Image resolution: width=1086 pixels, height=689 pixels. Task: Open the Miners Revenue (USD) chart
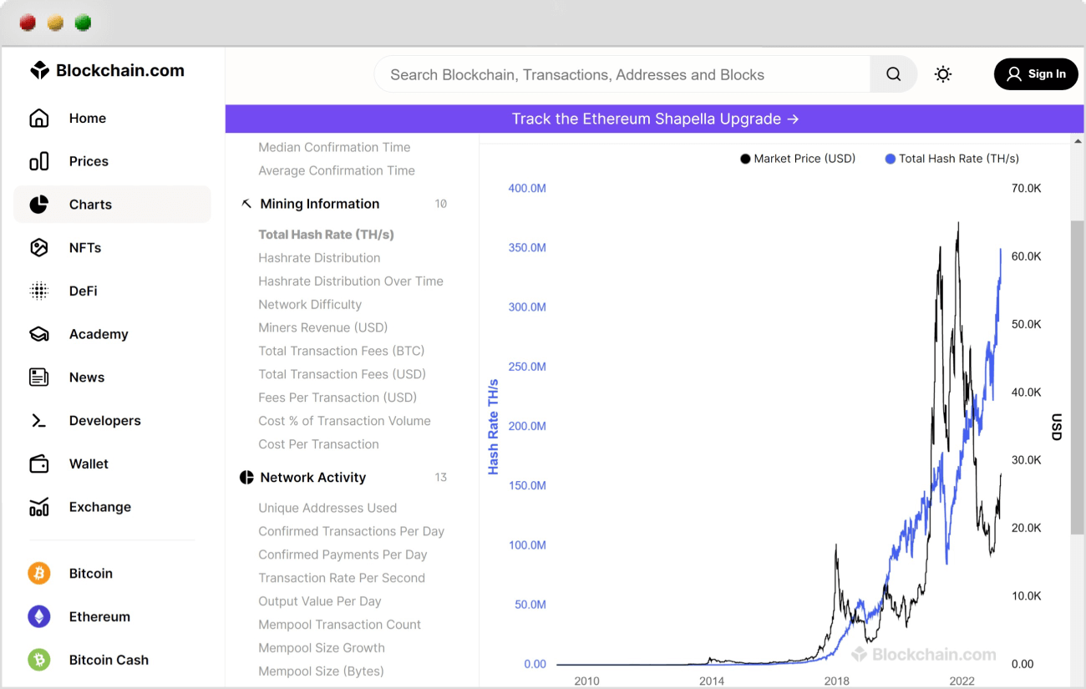pyautogui.click(x=322, y=327)
